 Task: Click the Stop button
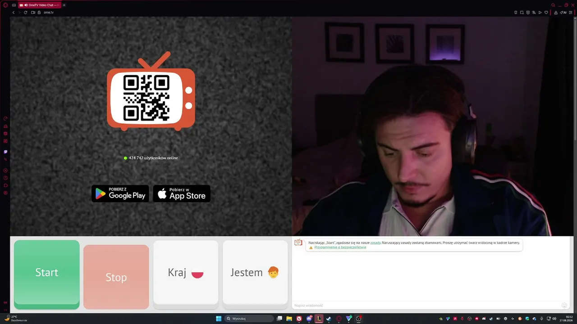pyautogui.click(x=116, y=277)
